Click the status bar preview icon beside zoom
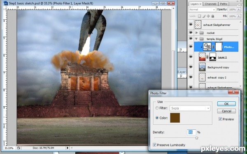Image resolution: width=247 pixels, height=154 pixels. click(x=19, y=148)
